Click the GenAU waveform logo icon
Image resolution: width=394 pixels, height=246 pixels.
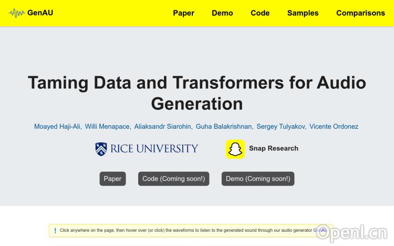(17, 13)
